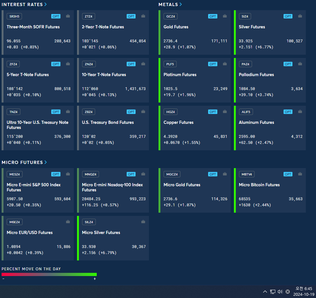This screenshot has height=298, width=316.
Task: Open OPT options for Copper Futures
Action: click(x=213, y=112)
